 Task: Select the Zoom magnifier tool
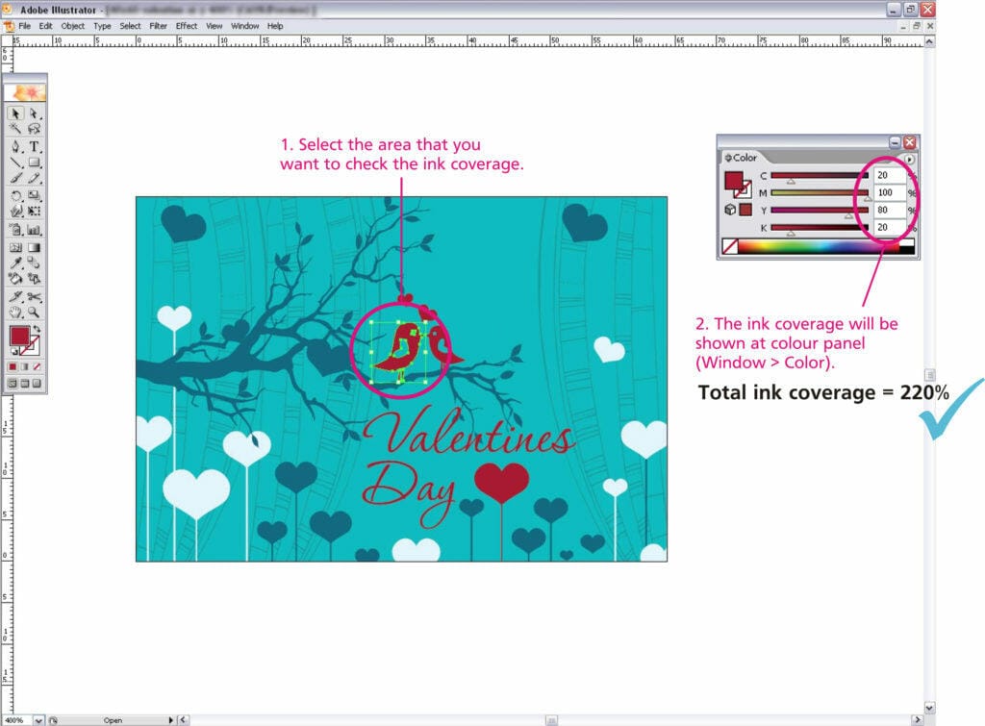[35, 313]
